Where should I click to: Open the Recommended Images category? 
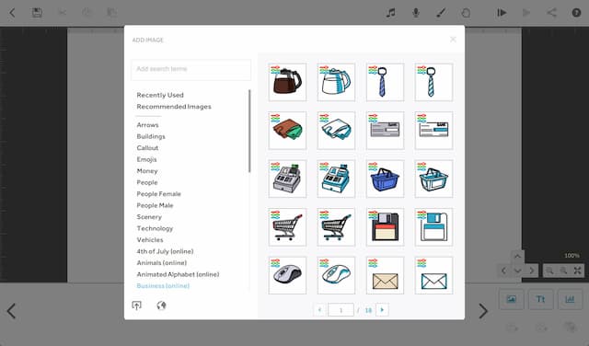point(174,107)
